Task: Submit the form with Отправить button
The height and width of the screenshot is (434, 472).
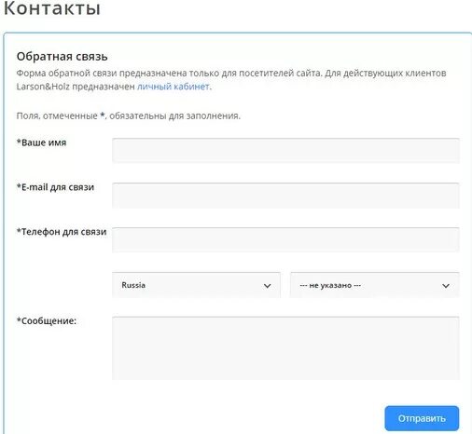Action: (422, 418)
